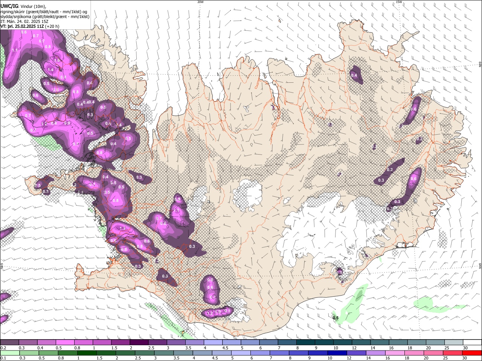Pick the 3.5 swatch in upper scale
Screen dimensions: 482x361
coord(194,343)
